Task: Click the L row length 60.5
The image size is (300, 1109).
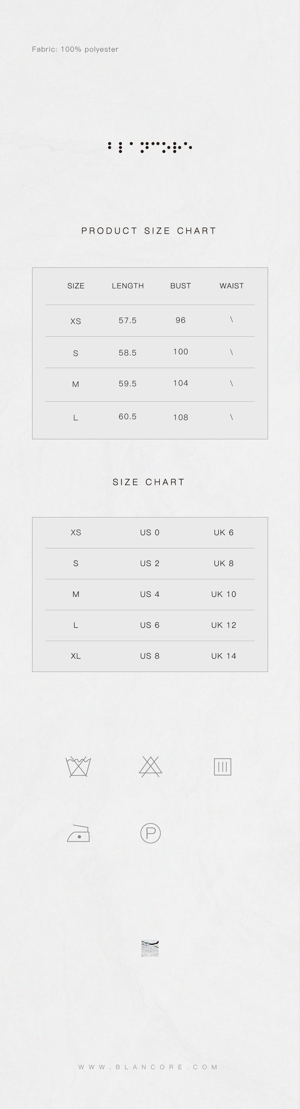Action: point(128,417)
